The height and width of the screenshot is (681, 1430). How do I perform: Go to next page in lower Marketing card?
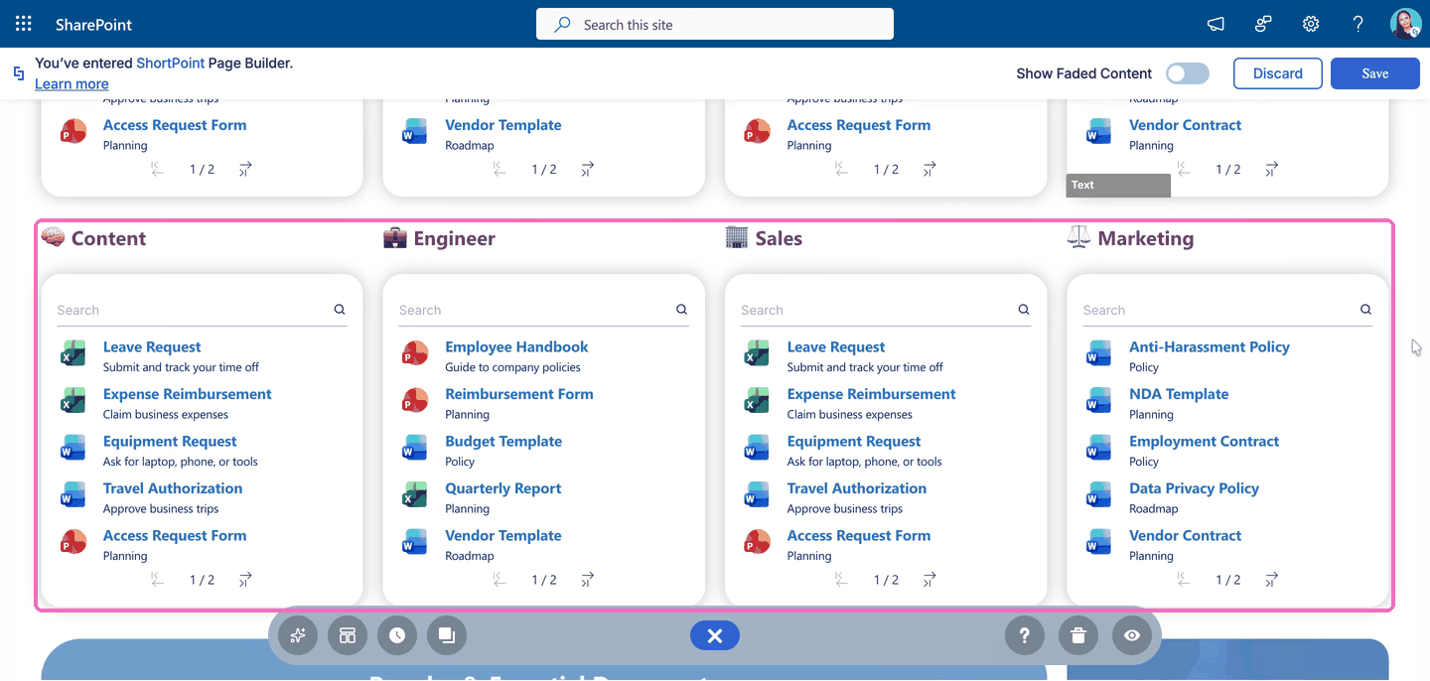[1271, 580]
